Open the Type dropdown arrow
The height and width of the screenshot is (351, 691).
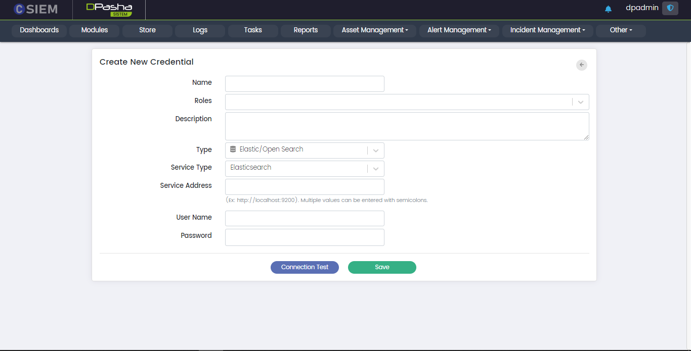click(x=375, y=151)
